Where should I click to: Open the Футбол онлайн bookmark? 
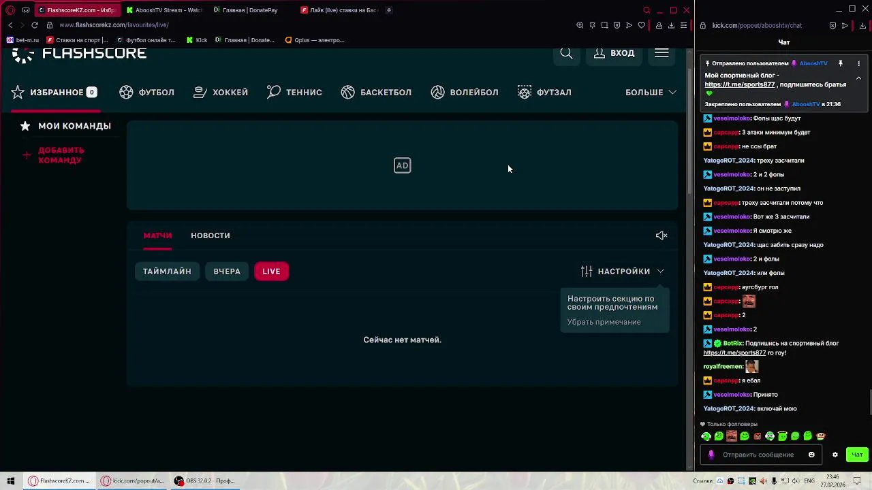(x=146, y=40)
